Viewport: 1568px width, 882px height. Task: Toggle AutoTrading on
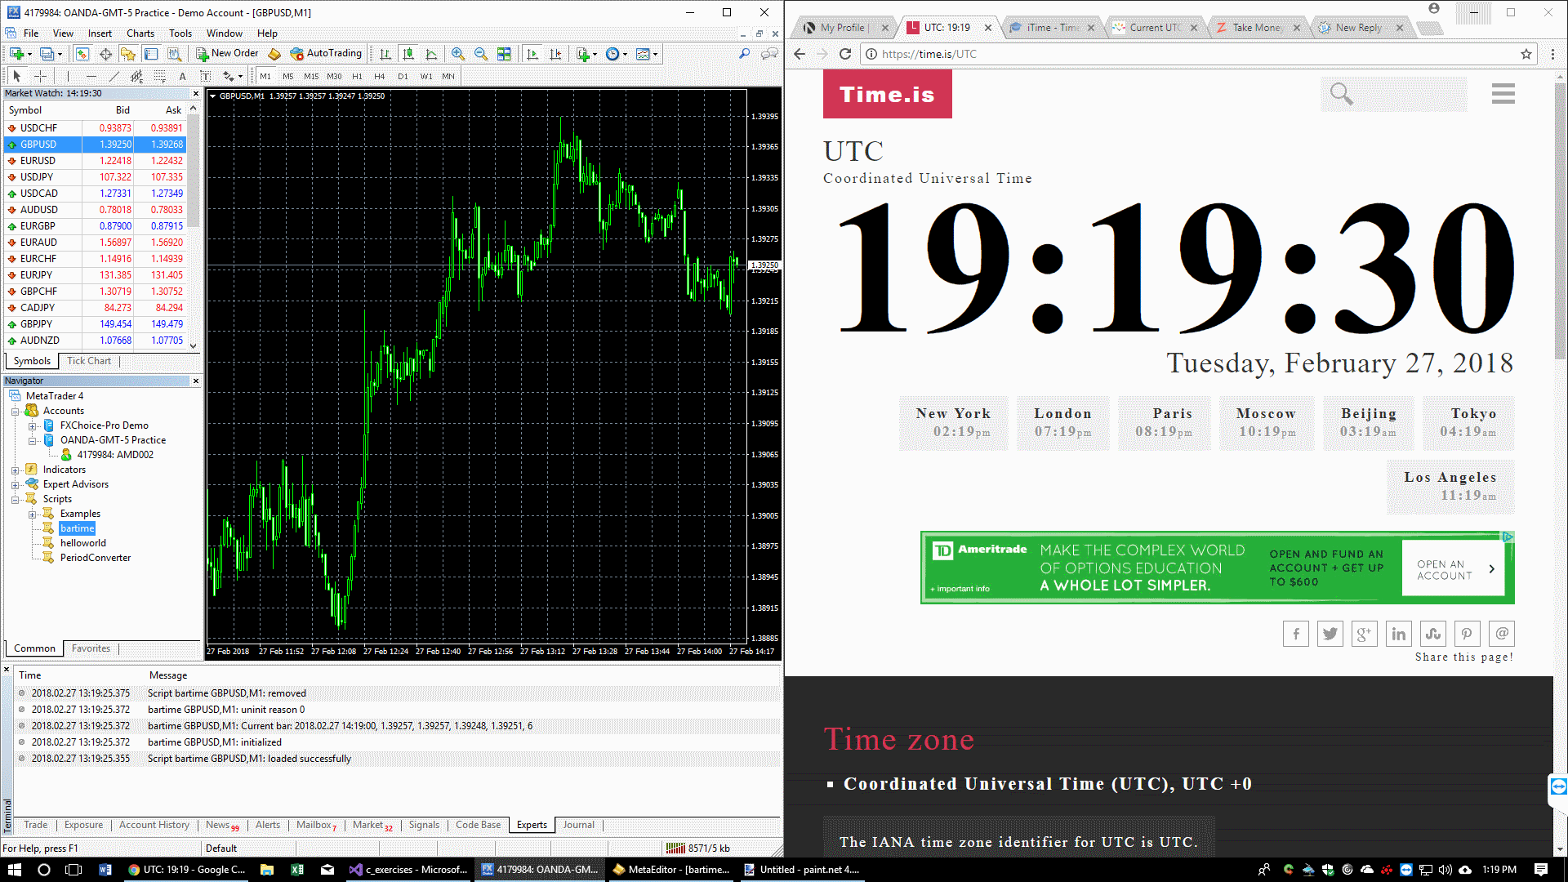pyautogui.click(x=326, y=54)
